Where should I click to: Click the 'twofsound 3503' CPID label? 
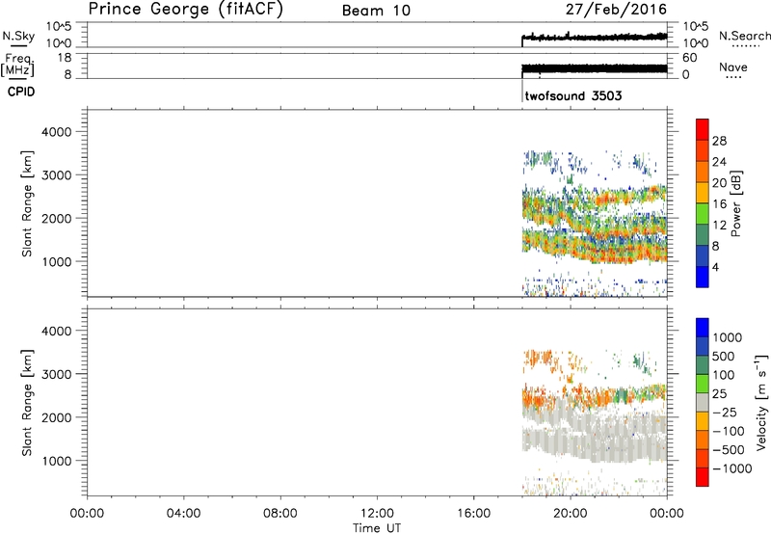click(x=573, y=95)
